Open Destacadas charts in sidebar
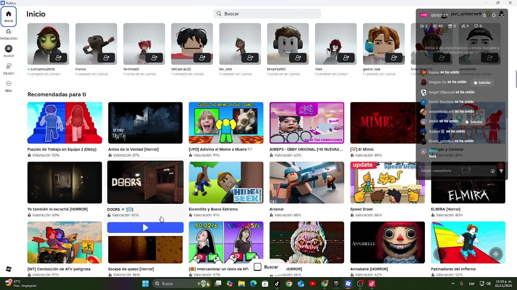This screenshot has width=517, height=290. point(8,34)
